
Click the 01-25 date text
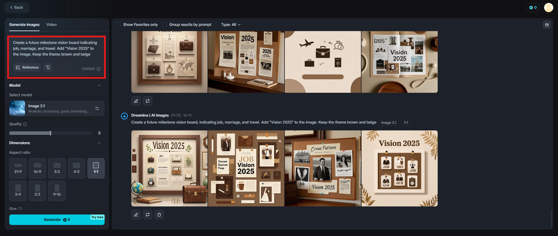(x=175, y=115)
